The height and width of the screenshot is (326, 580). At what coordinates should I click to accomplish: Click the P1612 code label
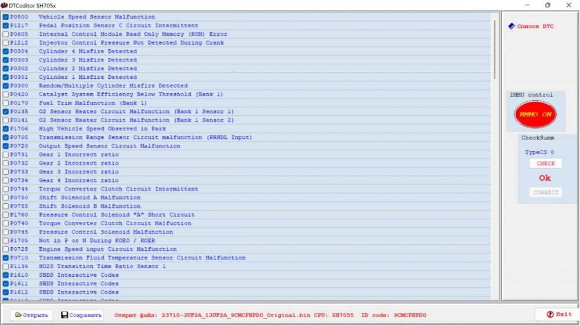19,292
